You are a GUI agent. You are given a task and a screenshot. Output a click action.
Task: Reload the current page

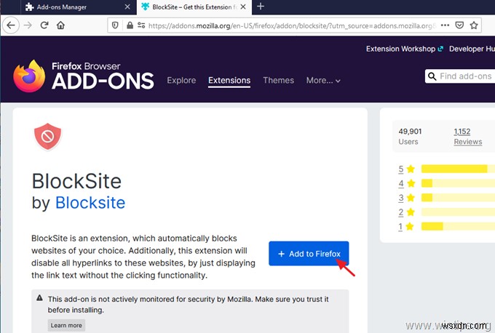tap(44, 24)
